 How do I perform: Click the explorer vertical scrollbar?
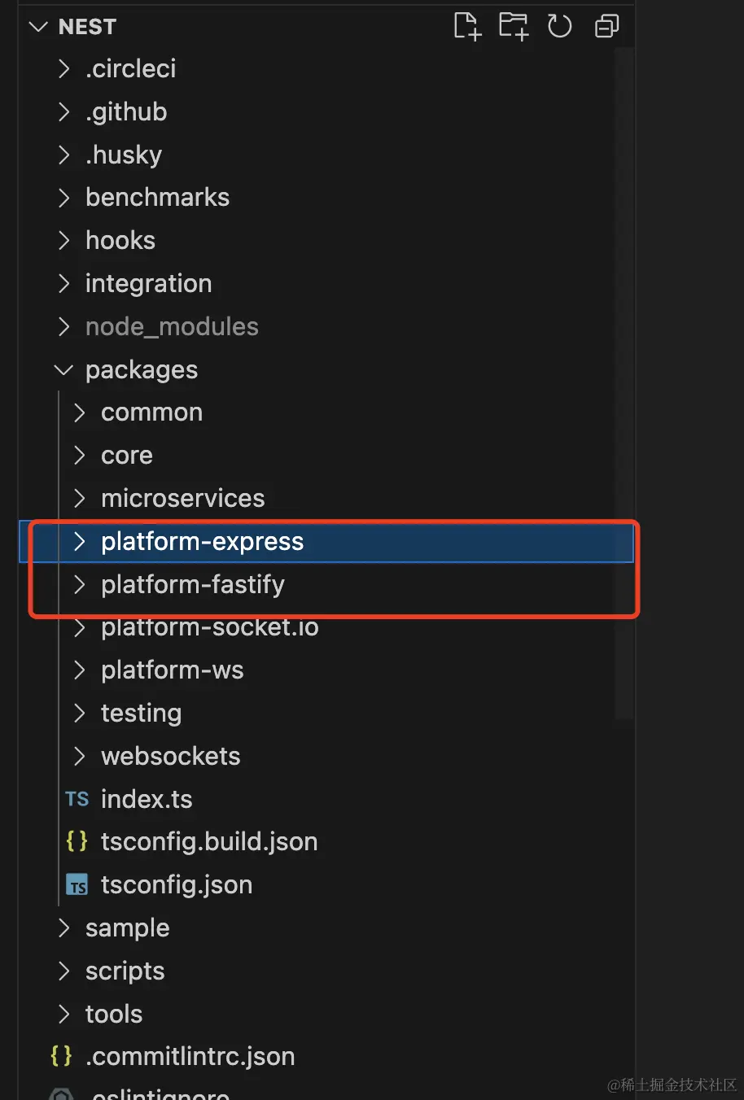click(x=624, y=382)
